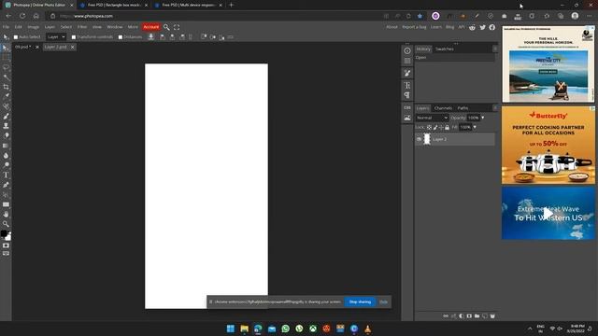
Task: Expand the Opacity slider arrow
Action: pos(482,119)
